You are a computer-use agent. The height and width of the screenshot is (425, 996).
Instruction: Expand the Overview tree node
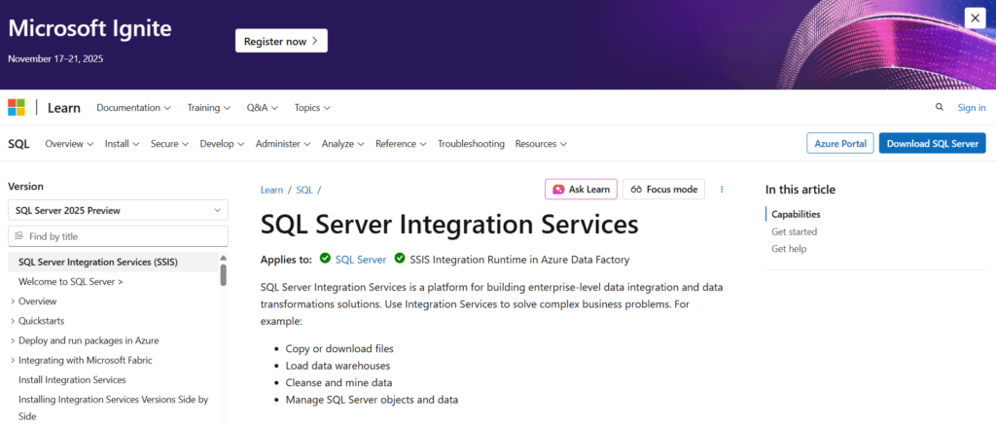click(x=34, y=301)
